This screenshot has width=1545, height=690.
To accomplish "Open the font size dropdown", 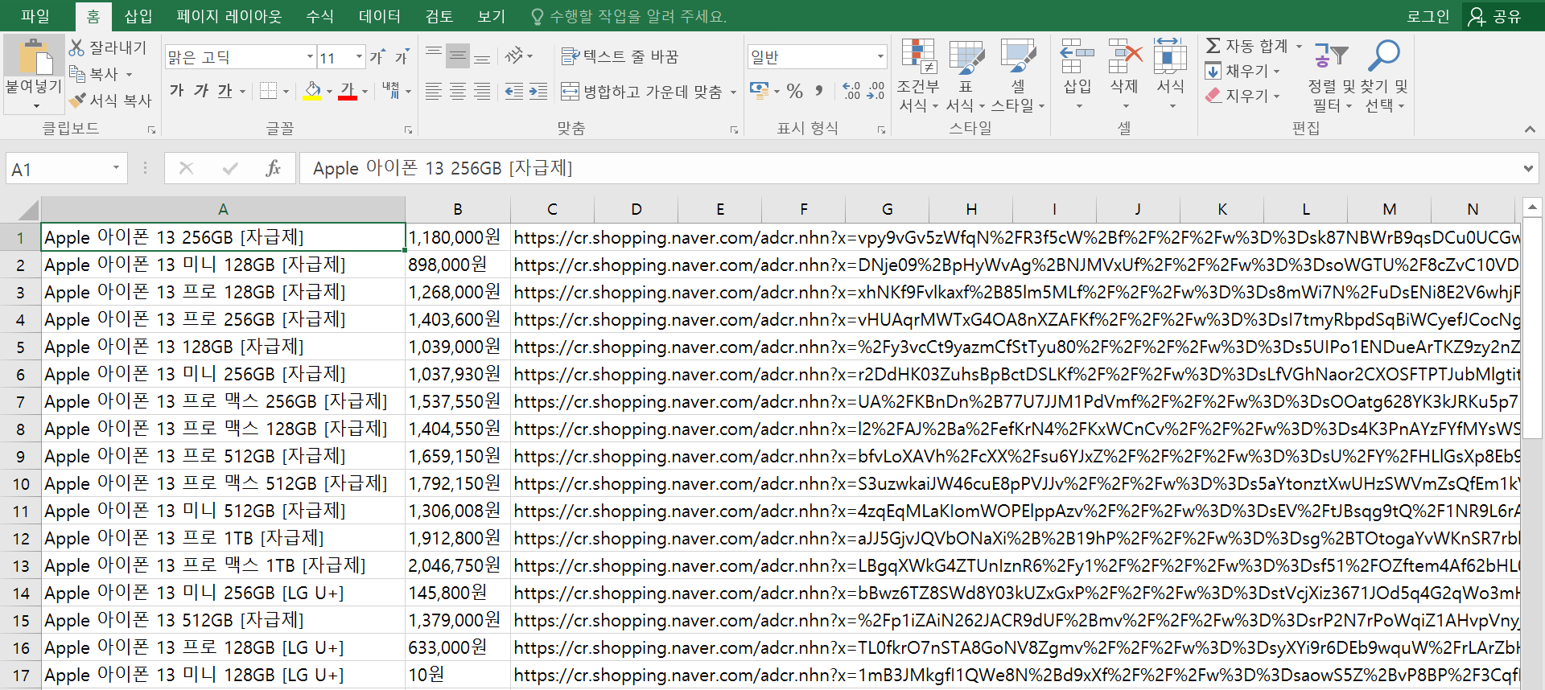I will pos(360,57).
